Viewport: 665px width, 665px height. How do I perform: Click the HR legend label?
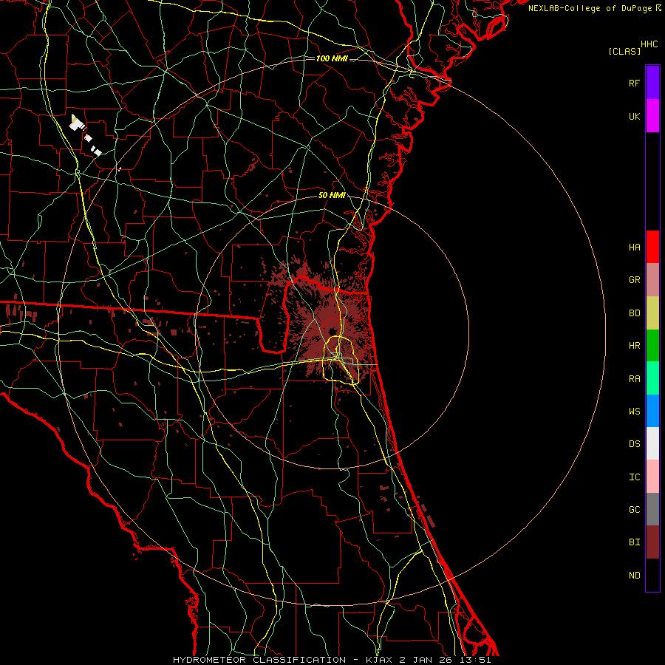[634, 346]
